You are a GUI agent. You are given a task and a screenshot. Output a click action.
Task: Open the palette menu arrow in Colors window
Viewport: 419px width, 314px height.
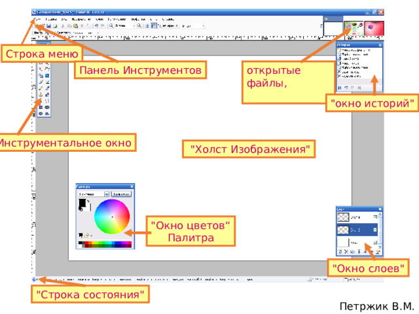tap(91, 235)
